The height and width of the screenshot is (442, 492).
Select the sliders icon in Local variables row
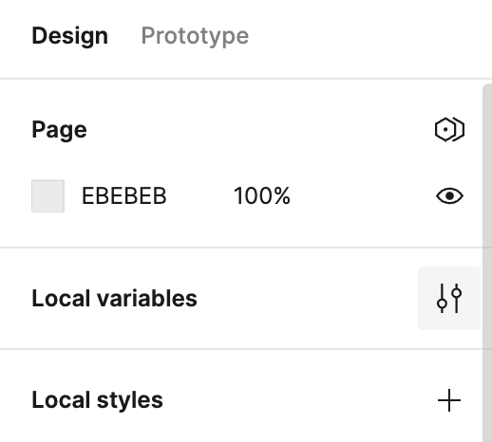tap(449, 298)
